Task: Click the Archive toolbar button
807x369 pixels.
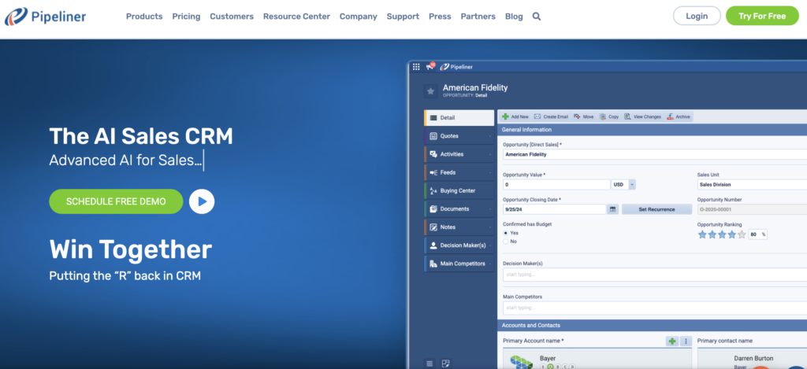Action: (x=679, y=116)
